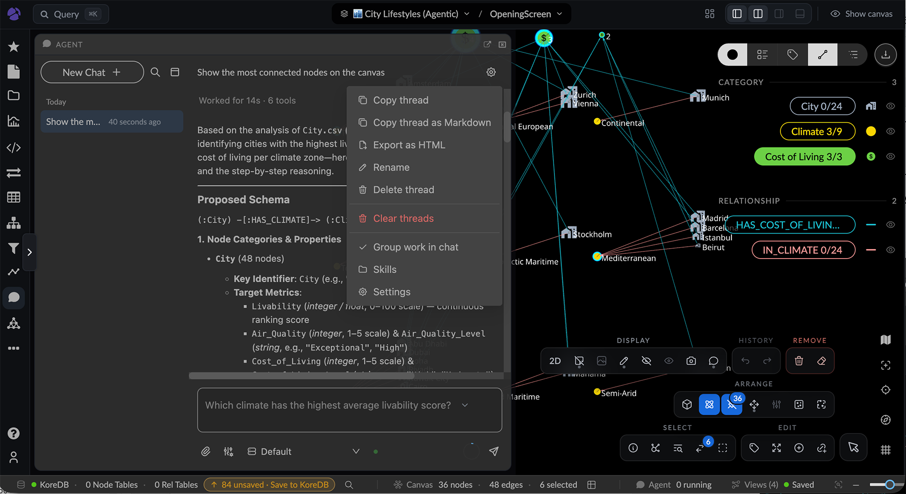Open the download icon button at top right

pos(885,55)
